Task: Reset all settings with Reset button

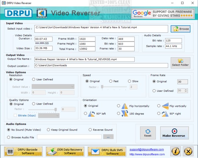Action: click(148, 133)
